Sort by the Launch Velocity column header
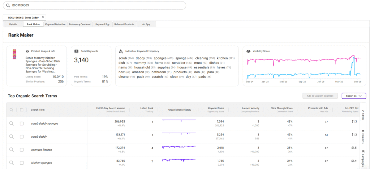 click(x=251, y=108)
